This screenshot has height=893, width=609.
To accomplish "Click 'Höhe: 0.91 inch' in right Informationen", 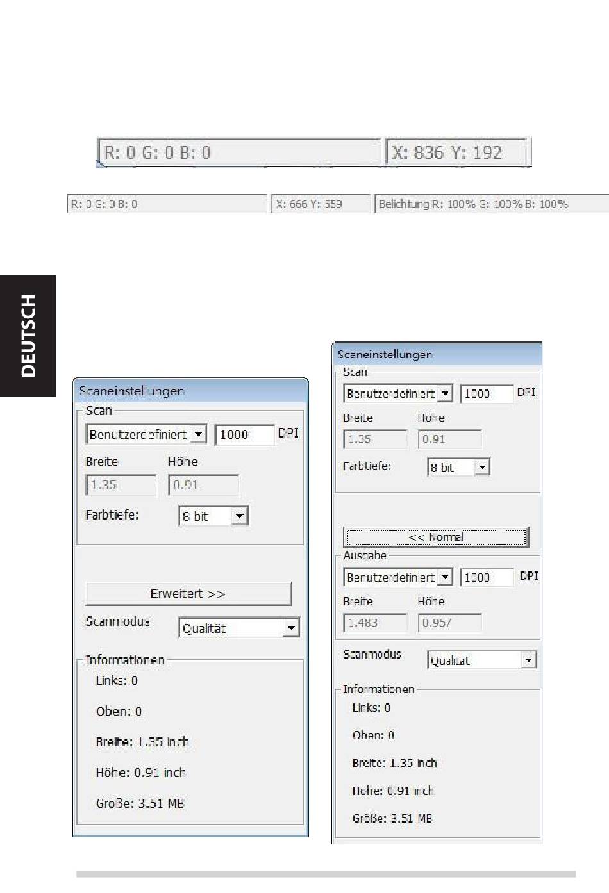I will [x=393, y=791].
